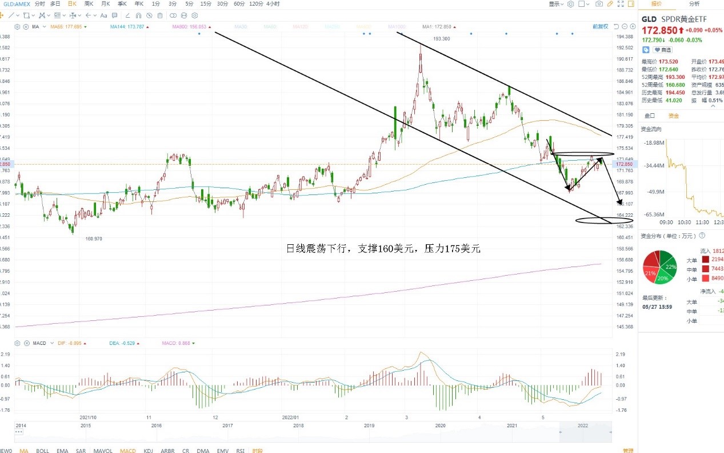724x453 pixels.
Task: Add GLD to watchlist via 自选
Action: coord(662,50)
